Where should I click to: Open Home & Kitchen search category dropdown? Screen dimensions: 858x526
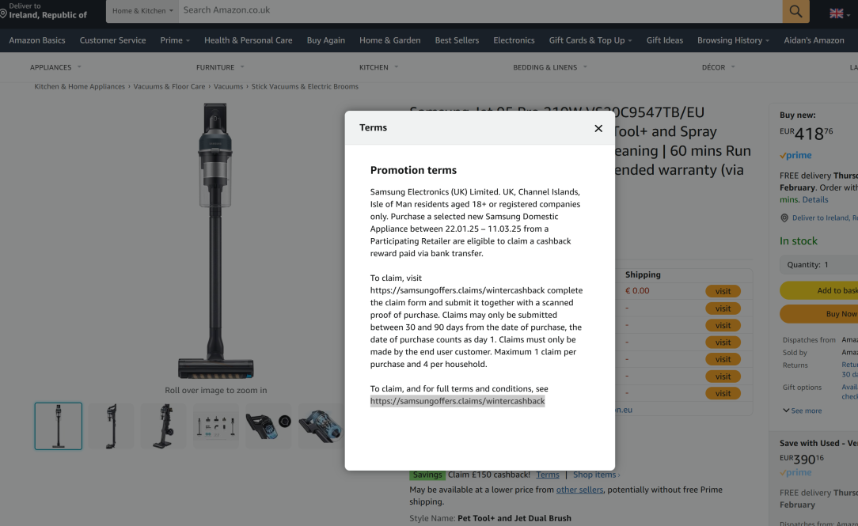[142, 11]
